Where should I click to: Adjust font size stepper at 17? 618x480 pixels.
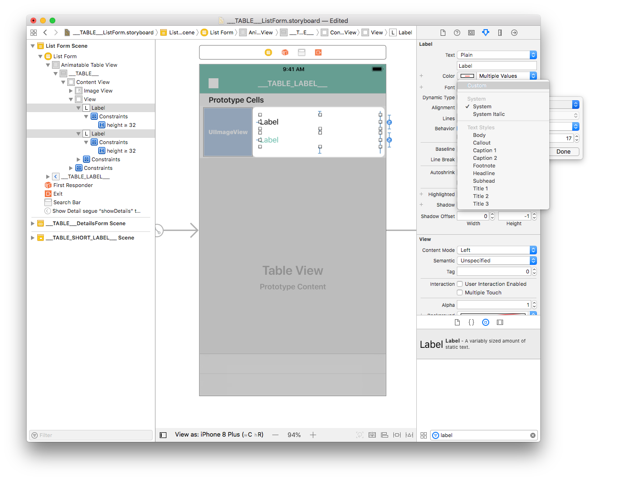point(577,138)
